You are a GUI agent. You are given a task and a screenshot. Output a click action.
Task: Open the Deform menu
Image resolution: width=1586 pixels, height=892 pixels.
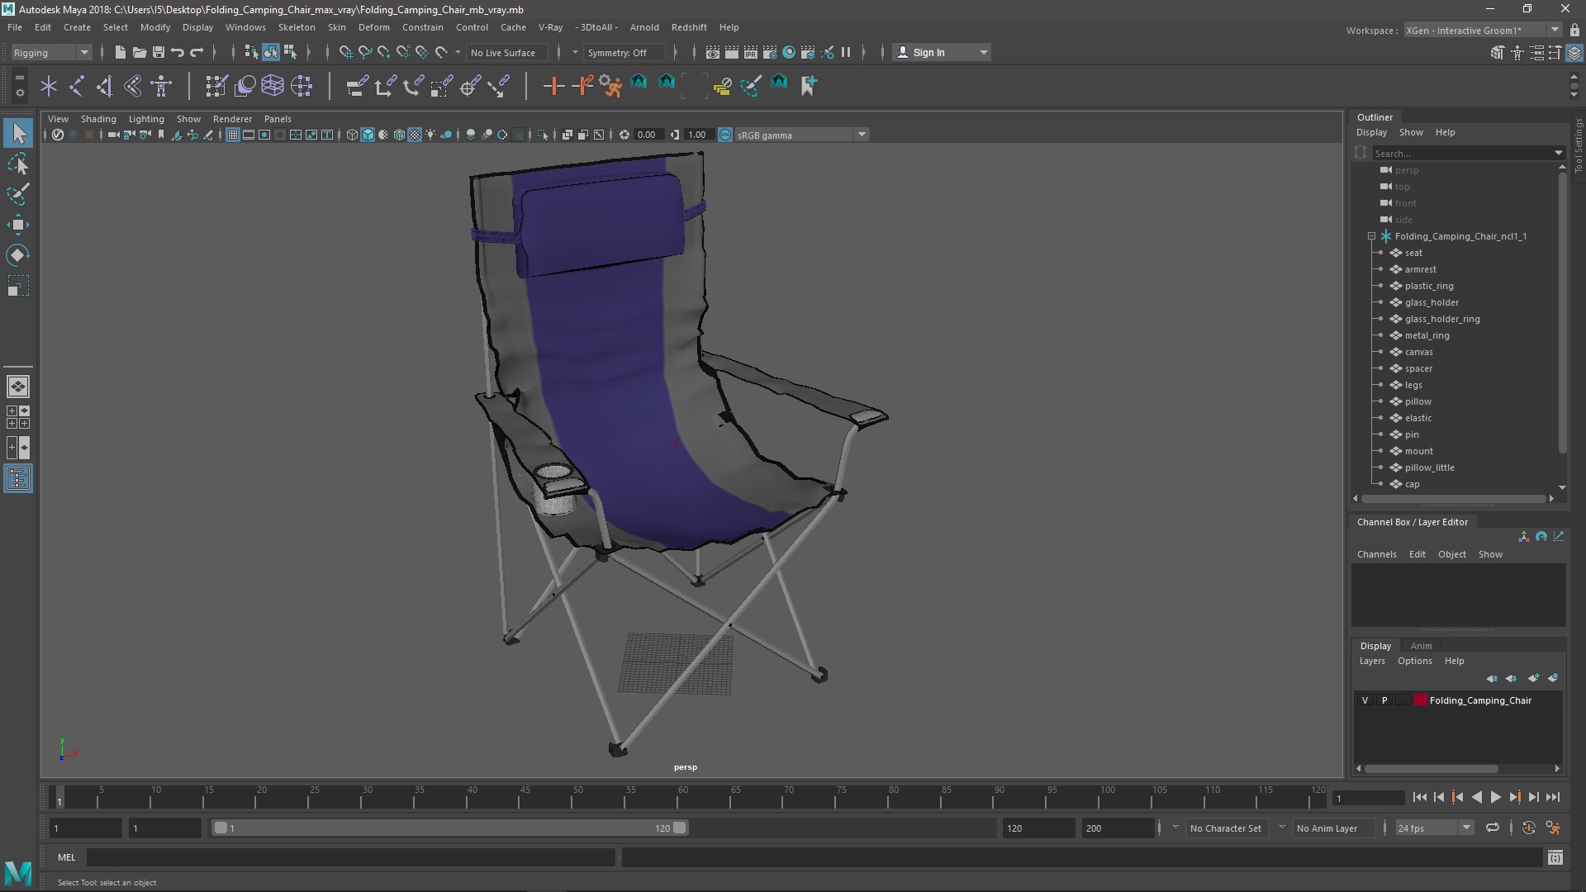[373, 27]
